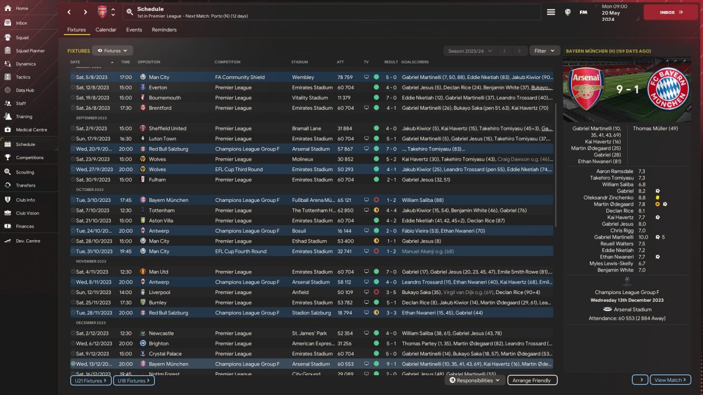This screenshot has width=703, height=395.
Task: Click the Schedule search bar field
Action: coord(331,12)
